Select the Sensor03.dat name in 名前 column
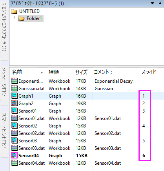The image size is (164, 171). (32, 148)
